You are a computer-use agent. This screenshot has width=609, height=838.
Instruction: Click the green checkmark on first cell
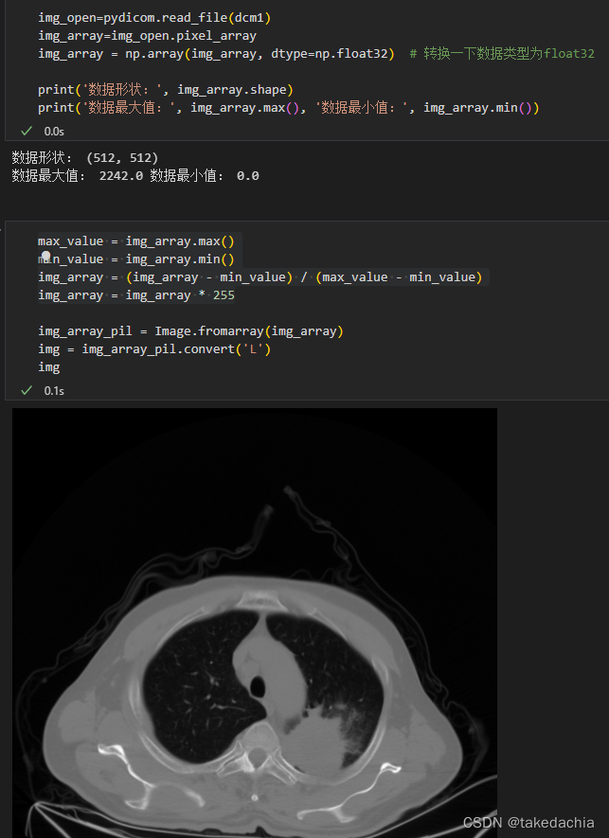(x=27, y=131)
